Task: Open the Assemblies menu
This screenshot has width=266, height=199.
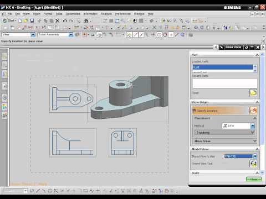Action: pos(73,14)
